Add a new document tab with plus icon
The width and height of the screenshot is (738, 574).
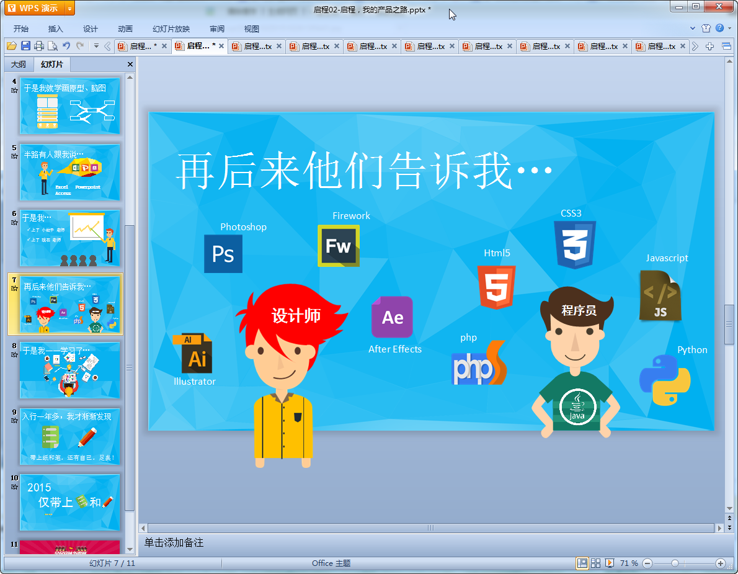click(710, 47)
